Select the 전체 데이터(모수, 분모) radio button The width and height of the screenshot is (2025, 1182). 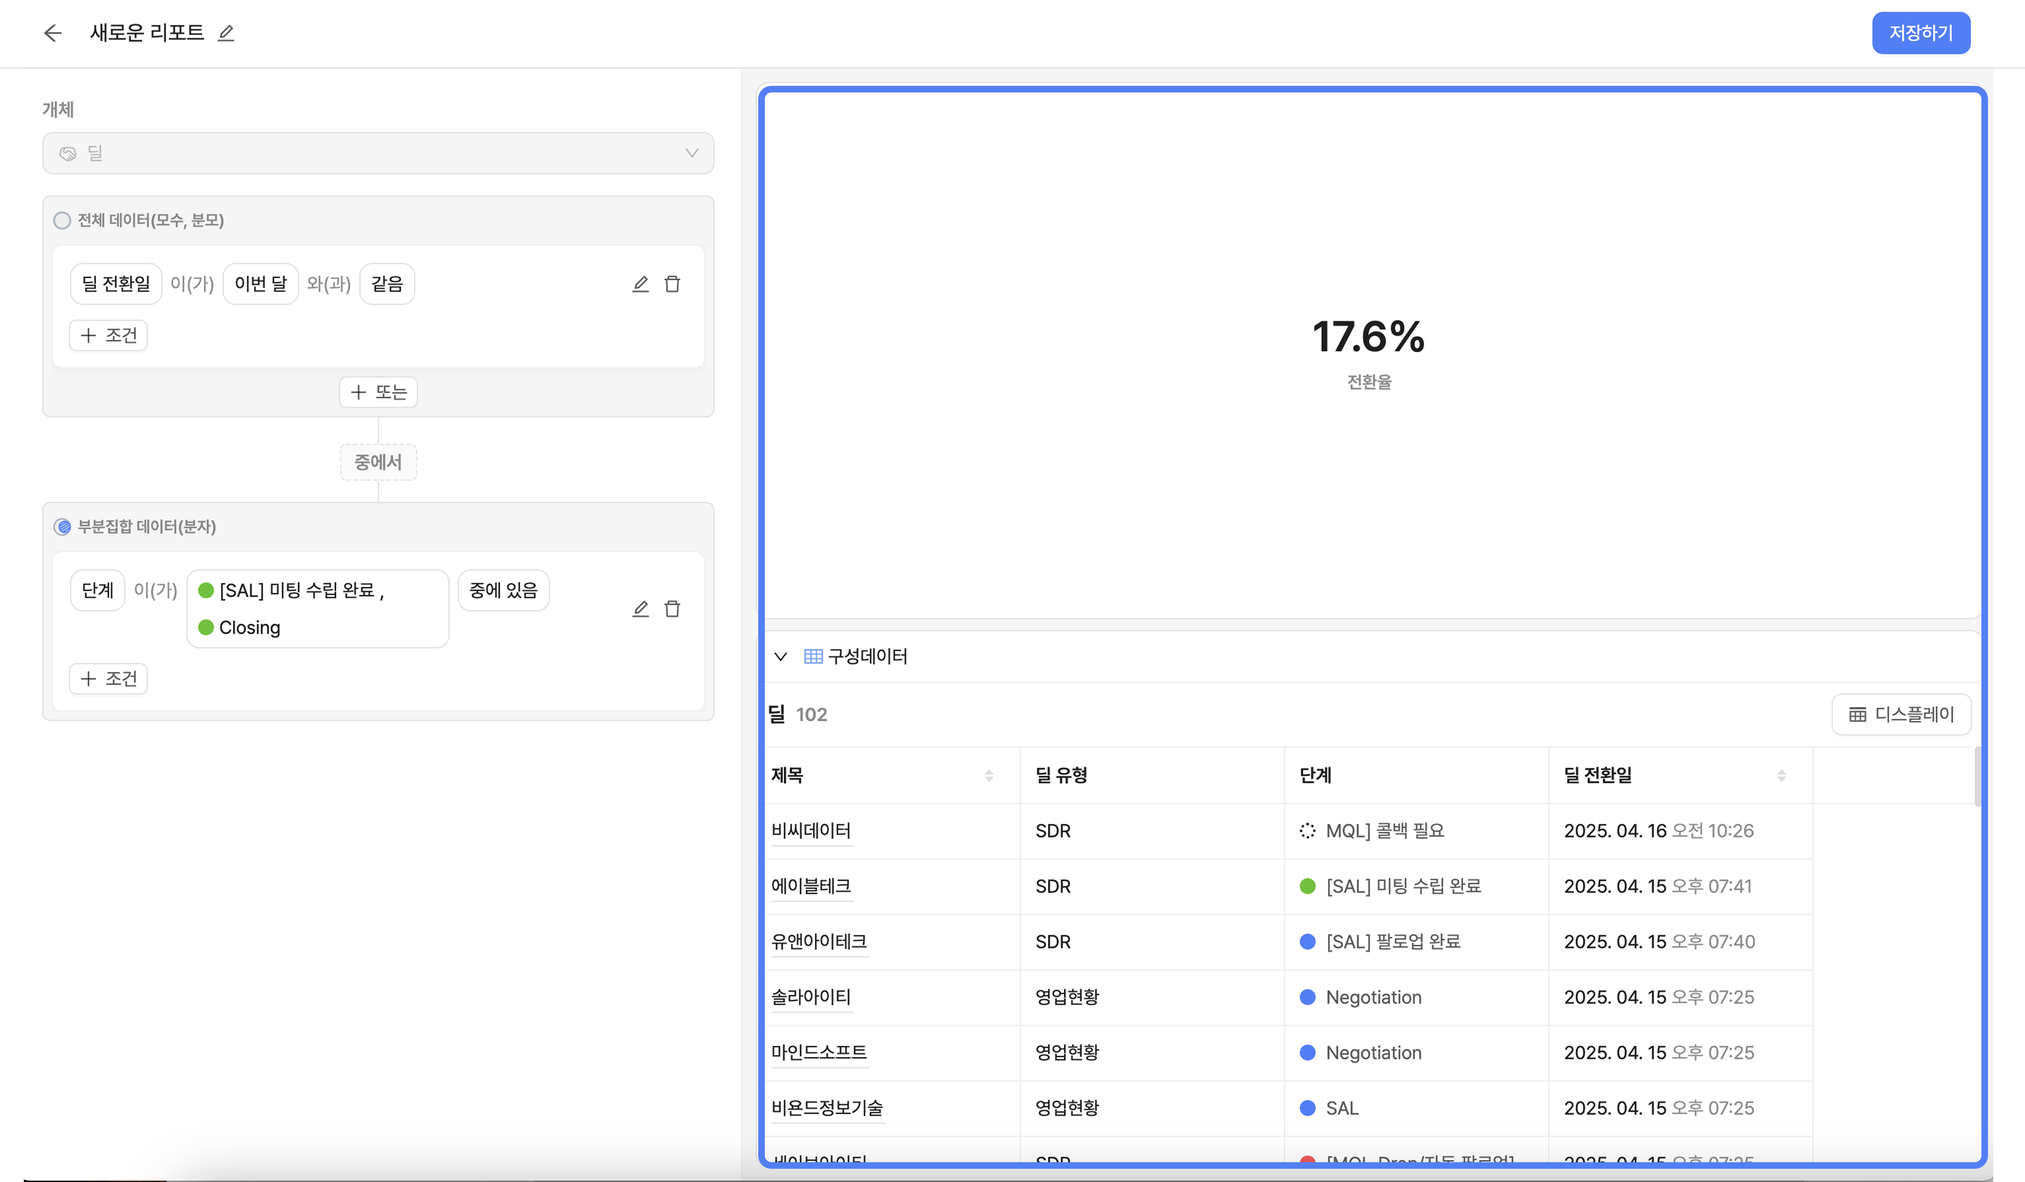point(62,220)
